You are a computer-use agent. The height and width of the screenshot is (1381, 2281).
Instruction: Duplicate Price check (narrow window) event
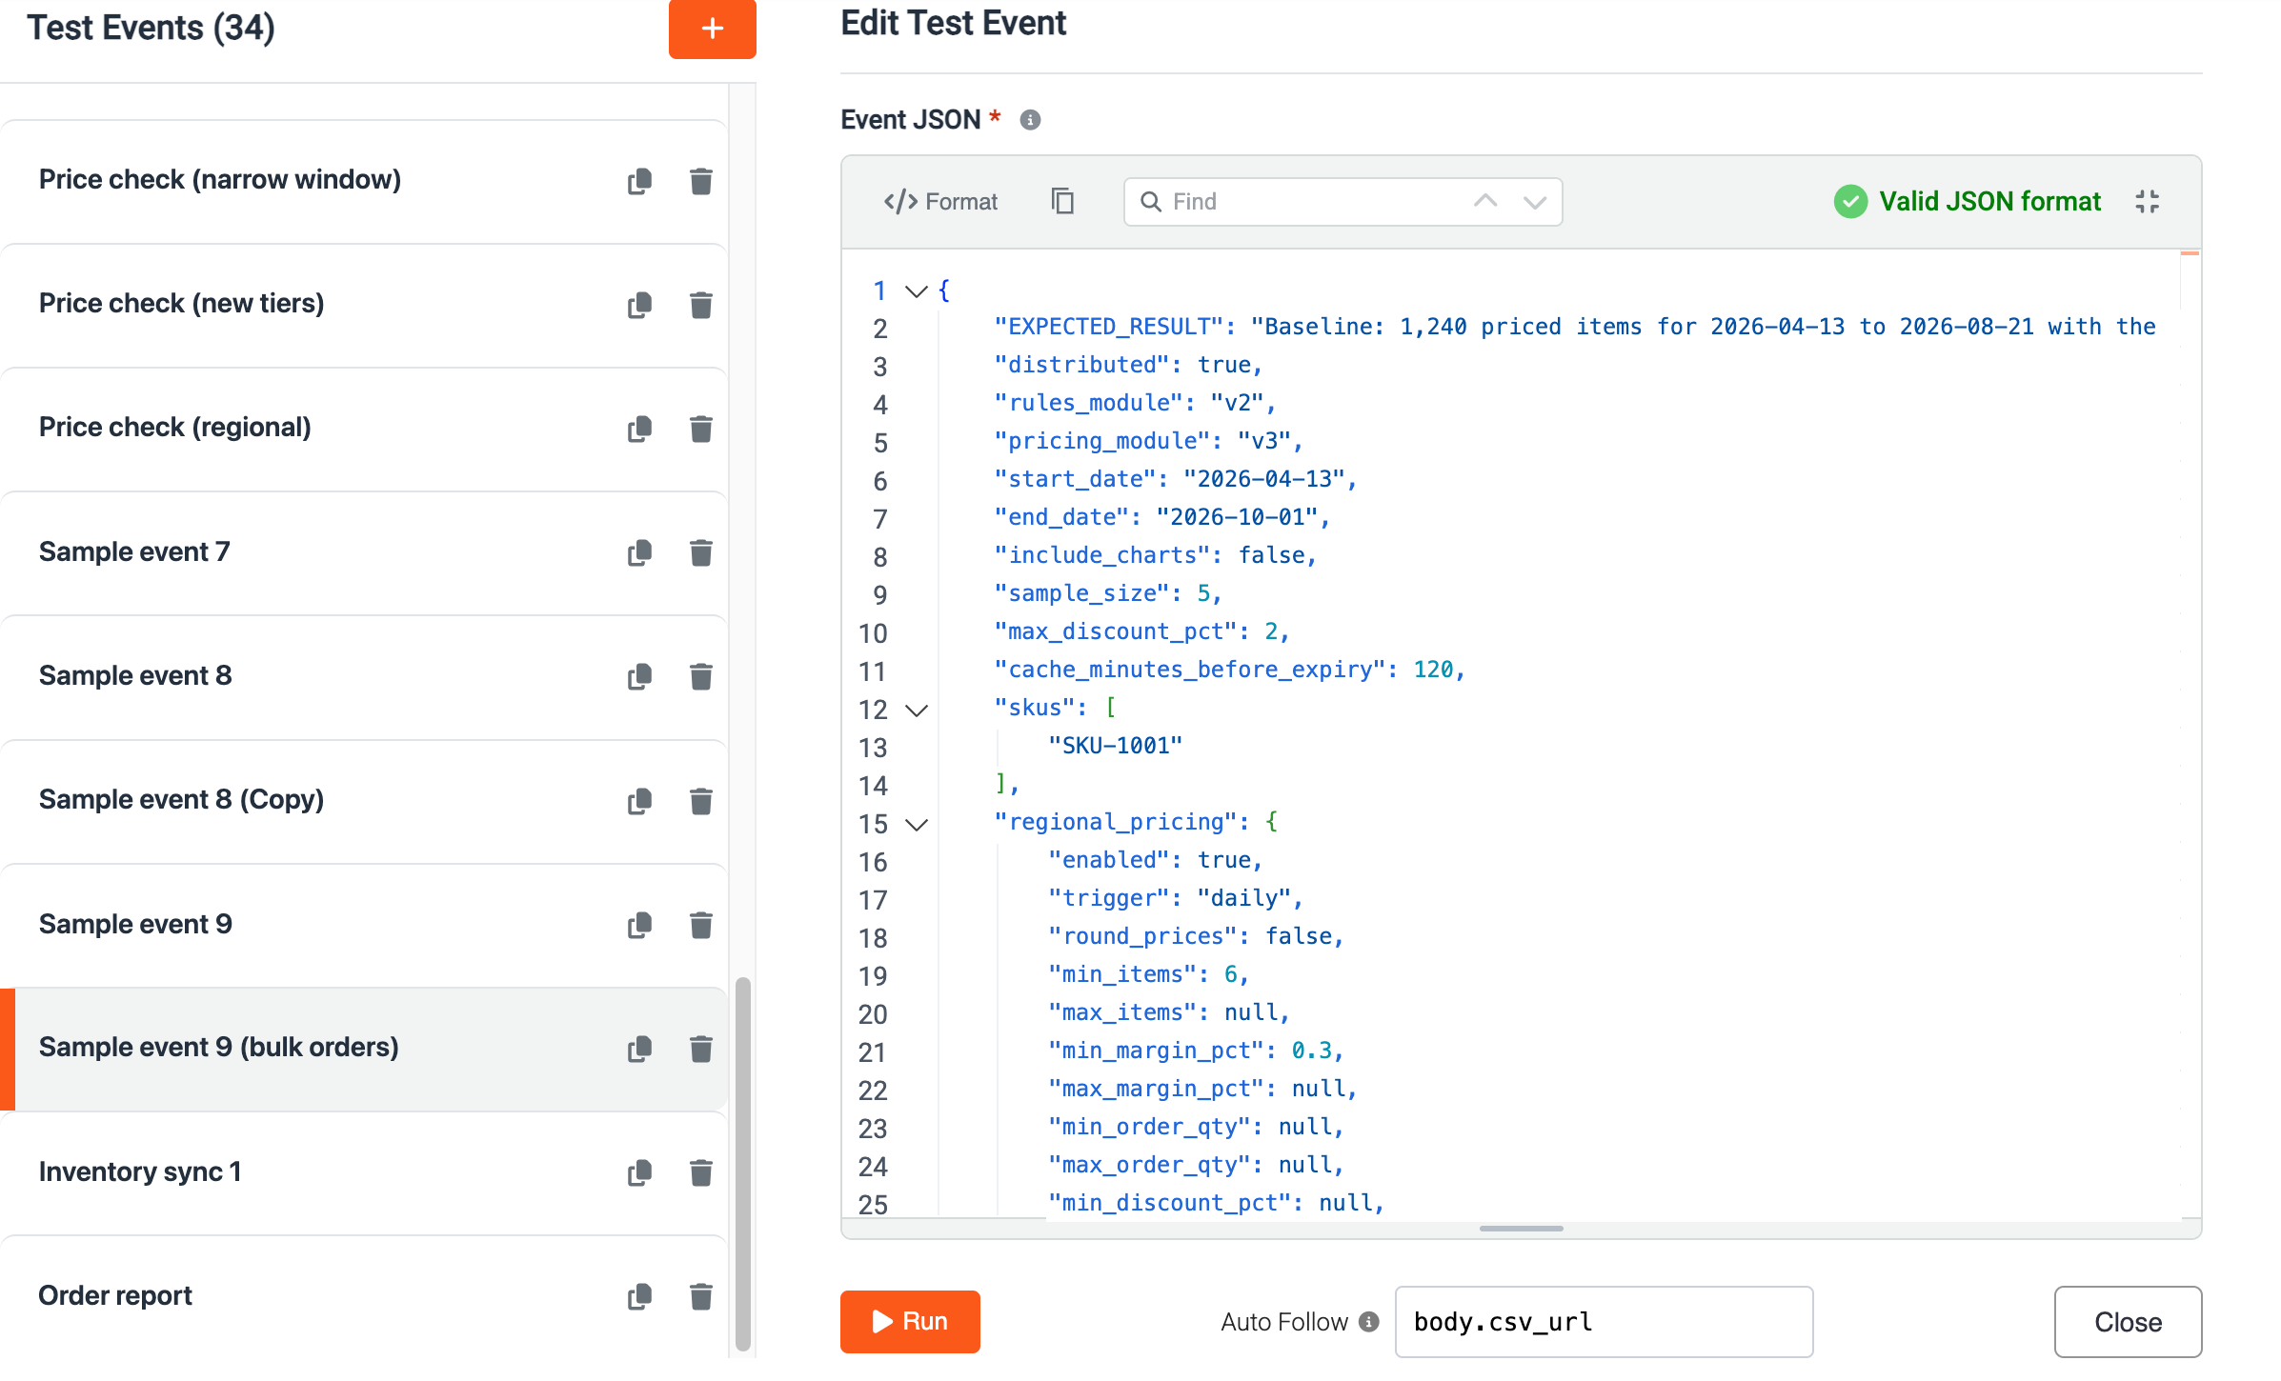(x=639, y=181)
